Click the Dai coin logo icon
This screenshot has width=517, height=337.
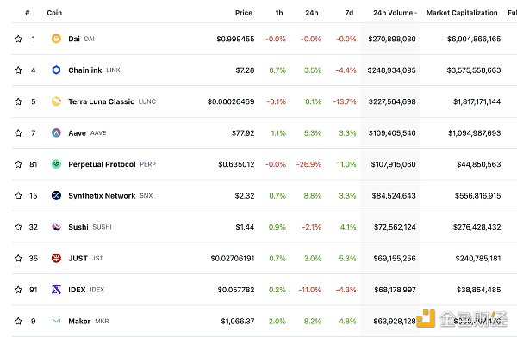click(56, 39)
